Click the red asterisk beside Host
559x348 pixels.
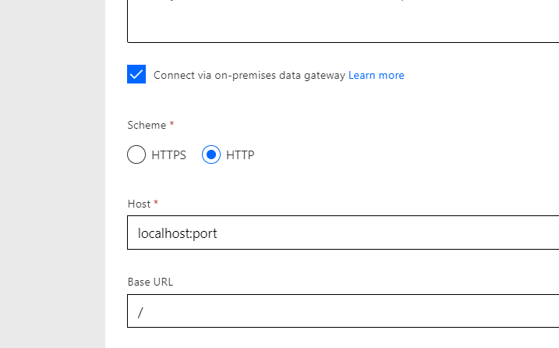coord(156,203)
